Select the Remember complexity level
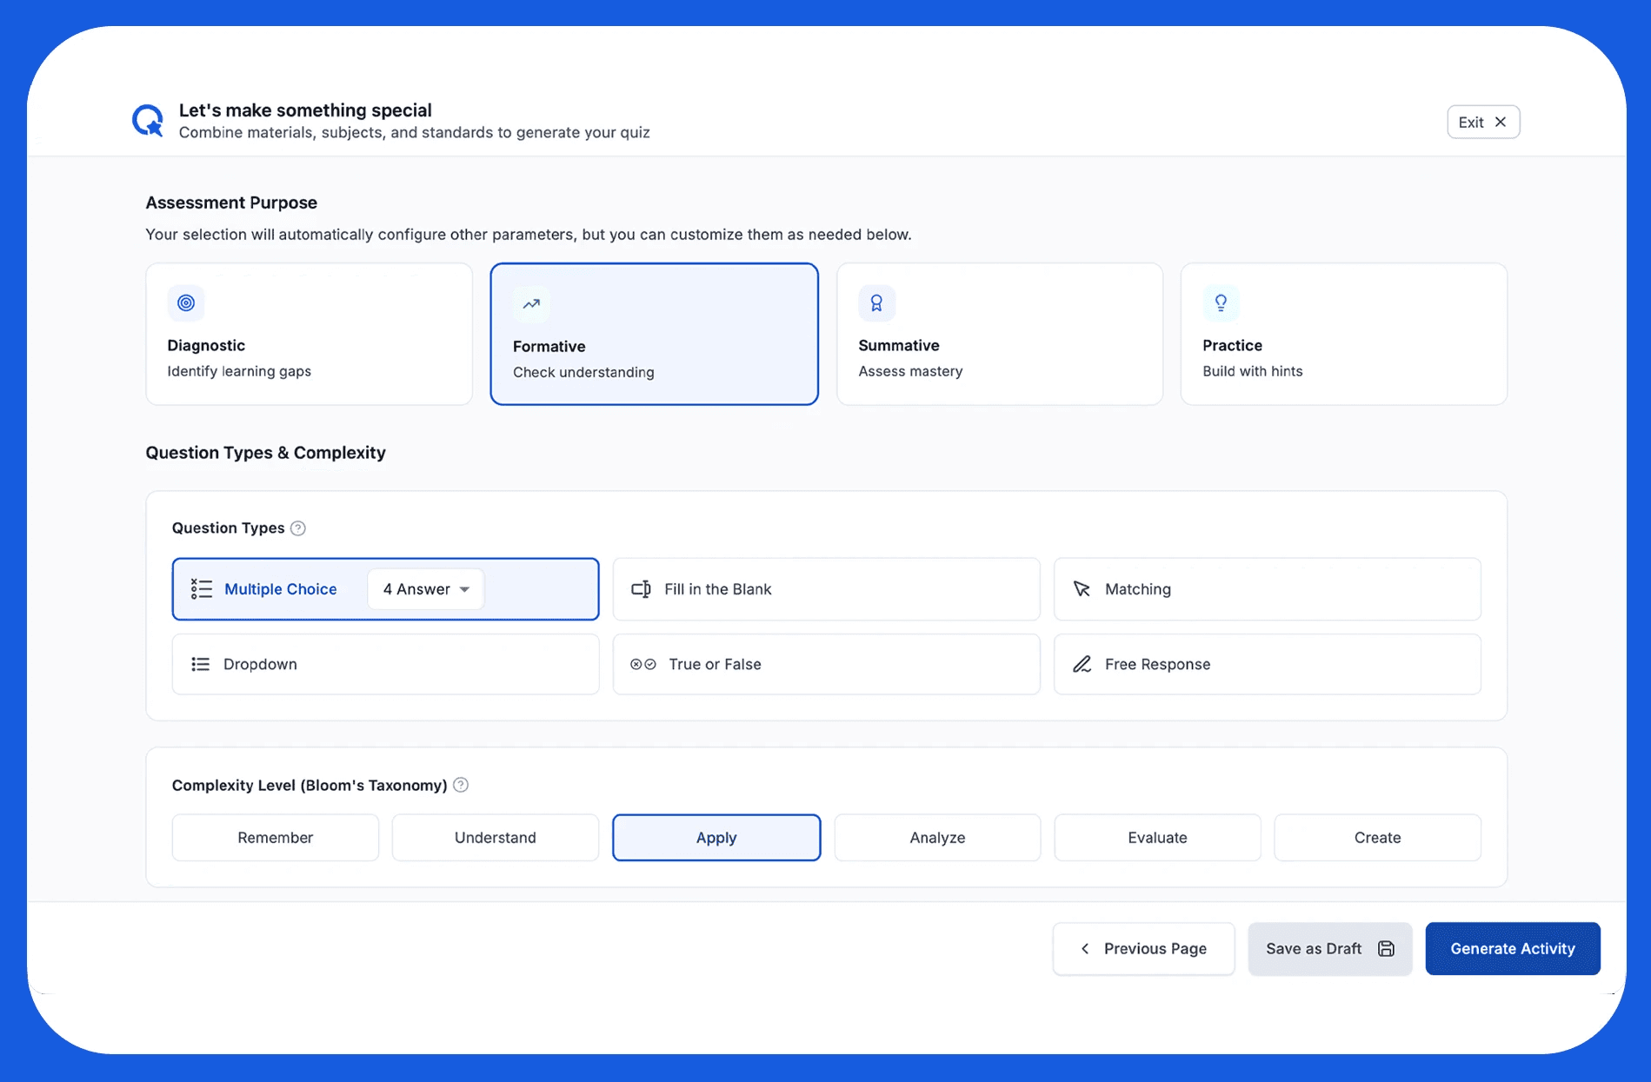This screenshot has height=1082, width=1651. point(276,838)
